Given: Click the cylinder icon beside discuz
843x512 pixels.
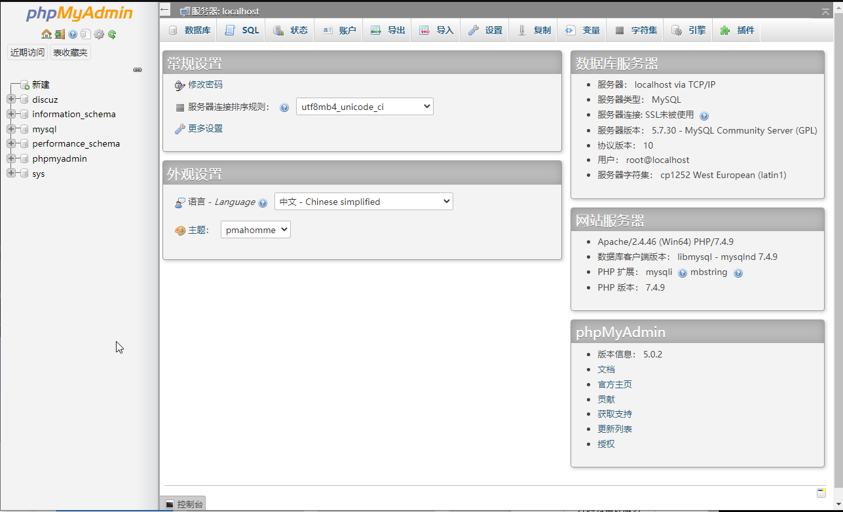Looking at the screenshot, I should tap(24, 100).
